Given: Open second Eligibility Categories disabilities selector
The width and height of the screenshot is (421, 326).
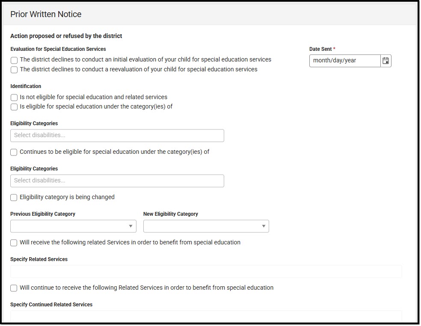Looking at the screenshot, I should point(117,181).
